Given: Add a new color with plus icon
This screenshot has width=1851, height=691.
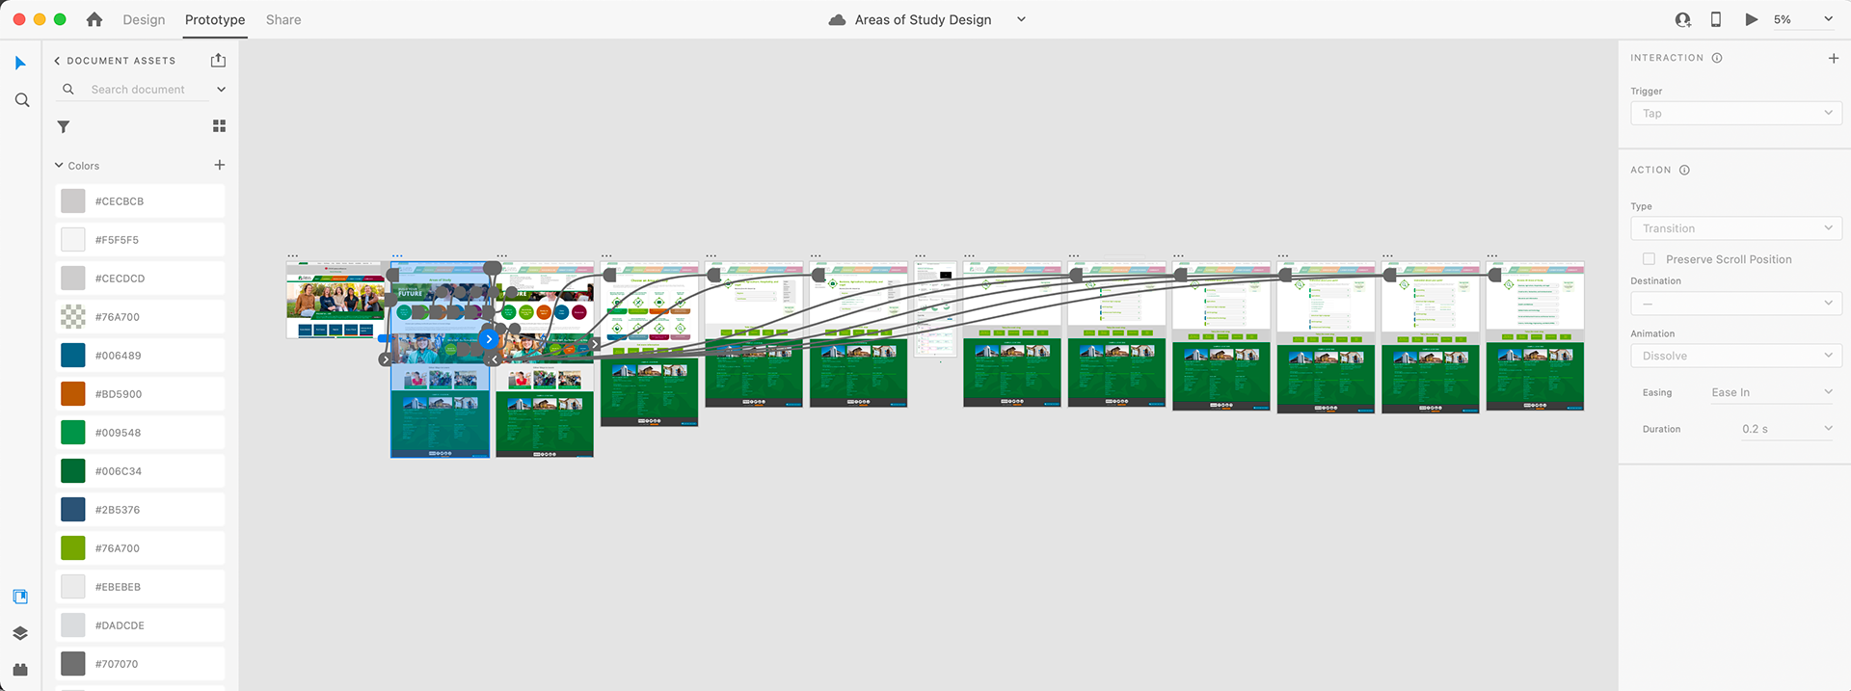Looking at the screenshot, I should click(x=219, y=165).
